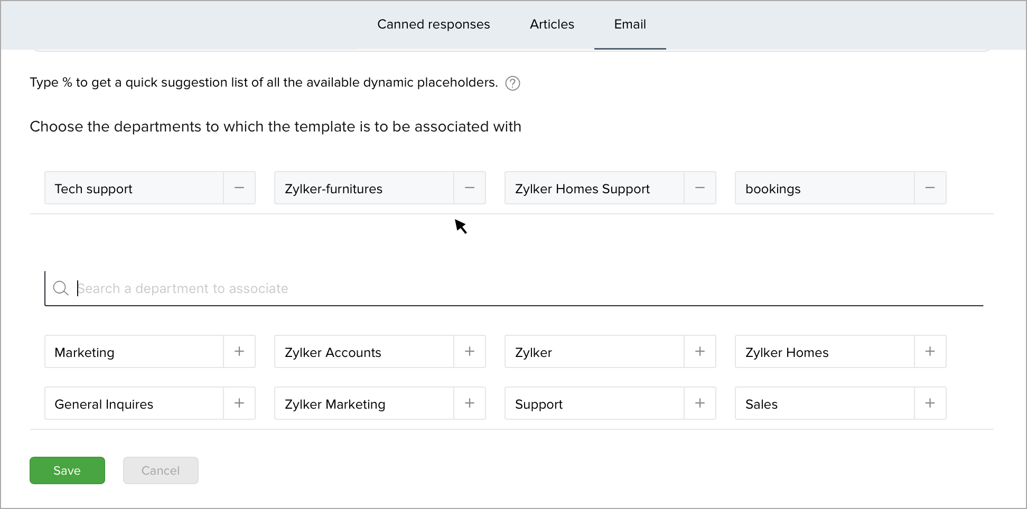Screen dimensions: 1027x509
Task: Add Zylker Homes via plus icon
Action: [930, 352]
